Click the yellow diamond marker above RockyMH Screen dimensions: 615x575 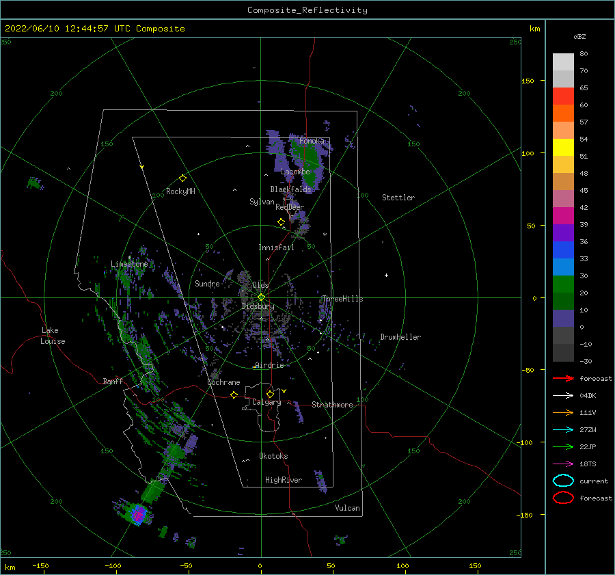pyautogui.click(x=182, y=178)
